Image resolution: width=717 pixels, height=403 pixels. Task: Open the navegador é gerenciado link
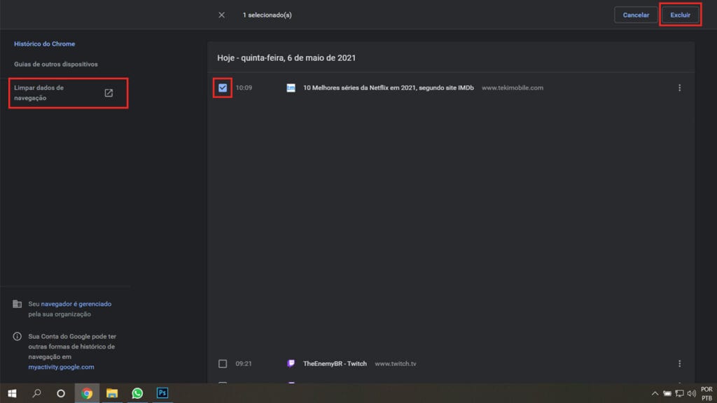click(x=76, y=304)
